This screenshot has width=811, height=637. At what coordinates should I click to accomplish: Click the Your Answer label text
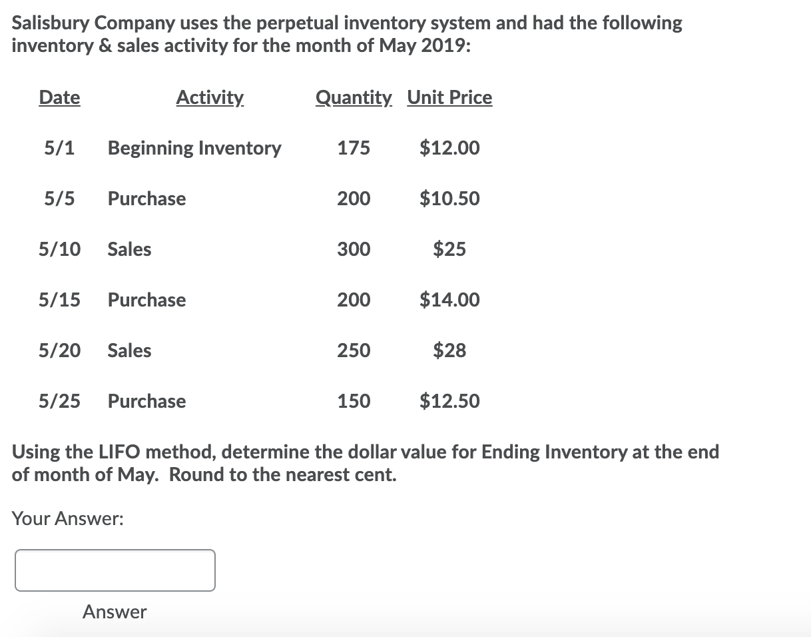tap(68, 518)
